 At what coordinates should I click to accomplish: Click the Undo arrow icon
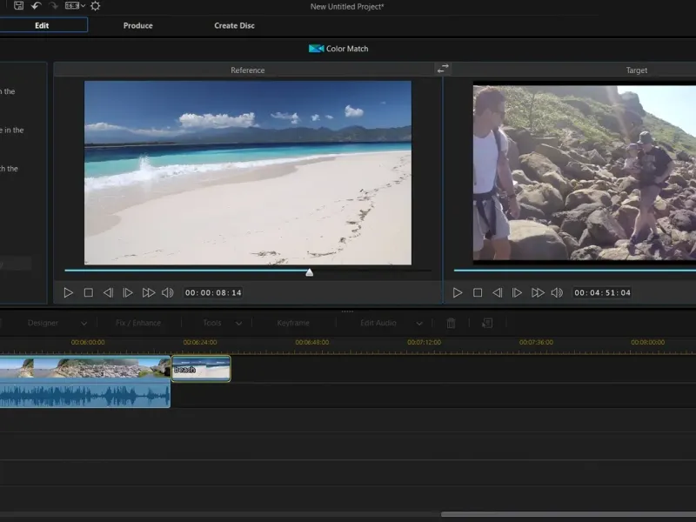pyautogui.click(x=36, y=6)
